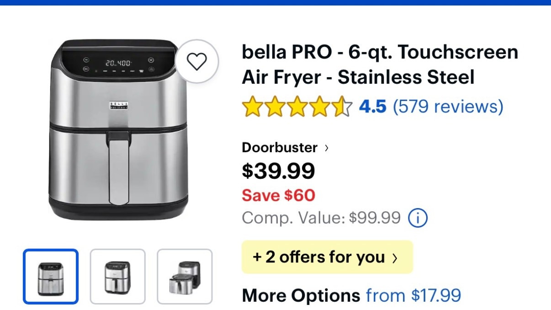This screenshot has height=310, width=551.
Task: Click the Save $60 text
Action: pyautogui.click(x=278, y=195)
